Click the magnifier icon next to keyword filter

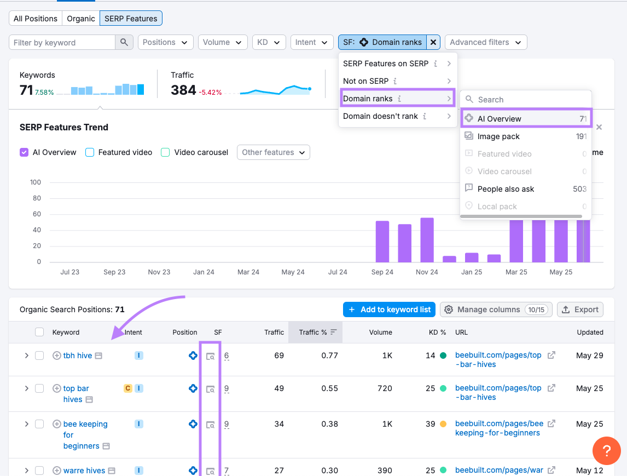[x=124, y=42]
